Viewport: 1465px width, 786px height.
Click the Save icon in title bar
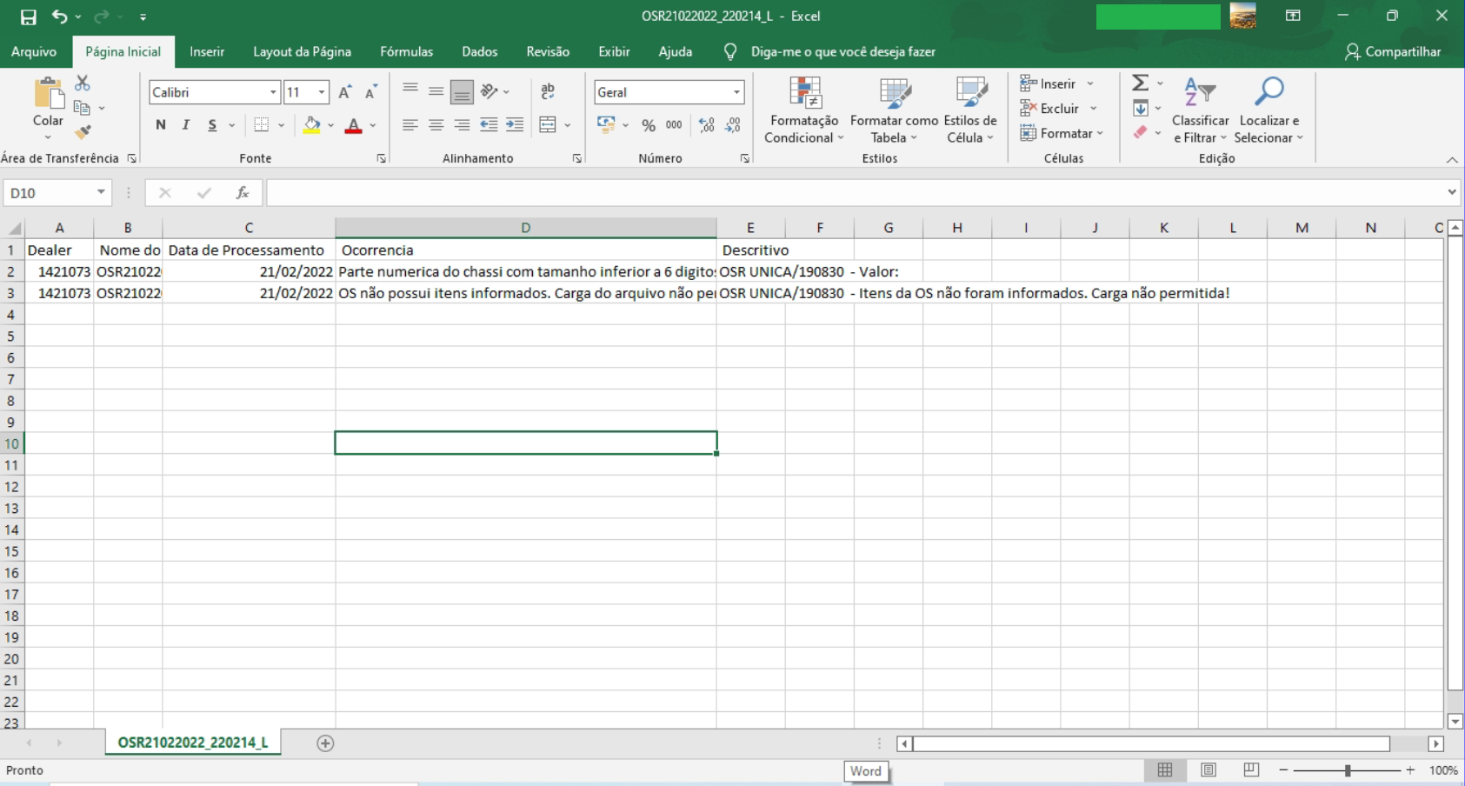[x=28, y=17]
